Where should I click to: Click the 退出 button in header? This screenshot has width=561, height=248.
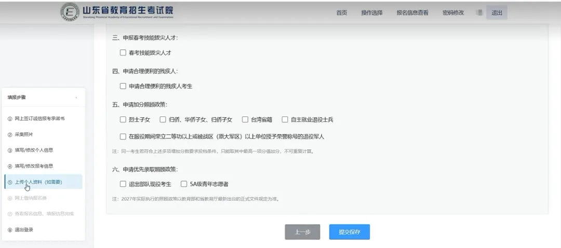pyautogui.click(x=497, y=12)
